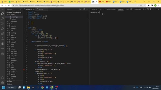This screenshot has width=161, height=90.
Task: Kill terminal with trash icon
Action: (x=150, y=9)
